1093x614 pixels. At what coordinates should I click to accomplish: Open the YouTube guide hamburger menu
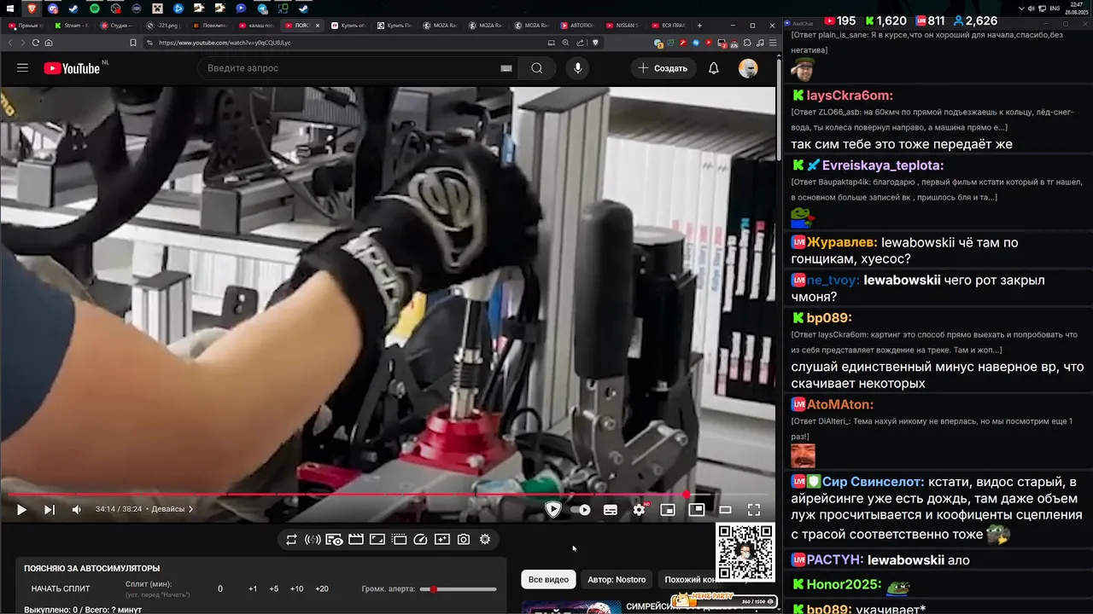point(22,68)
